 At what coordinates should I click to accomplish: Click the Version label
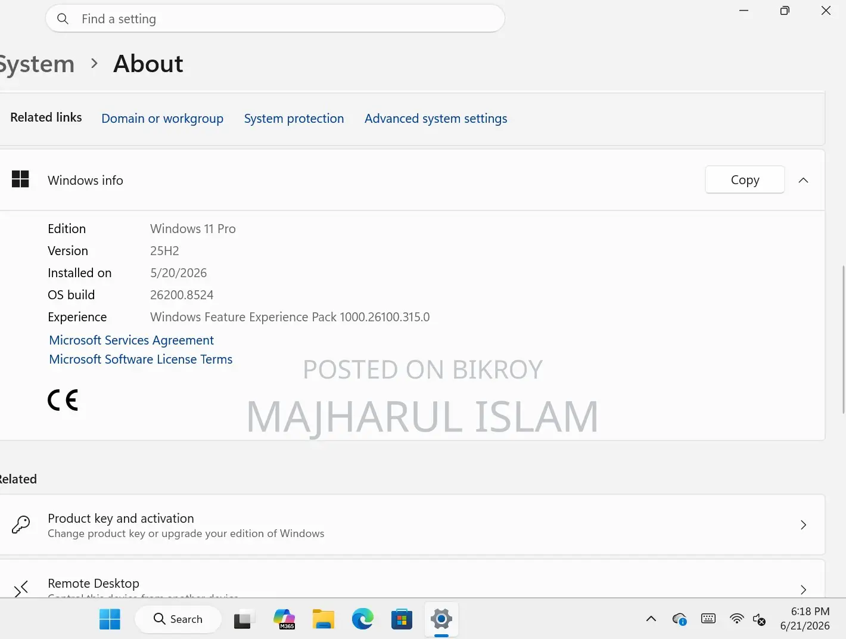(x=68, y=251)
